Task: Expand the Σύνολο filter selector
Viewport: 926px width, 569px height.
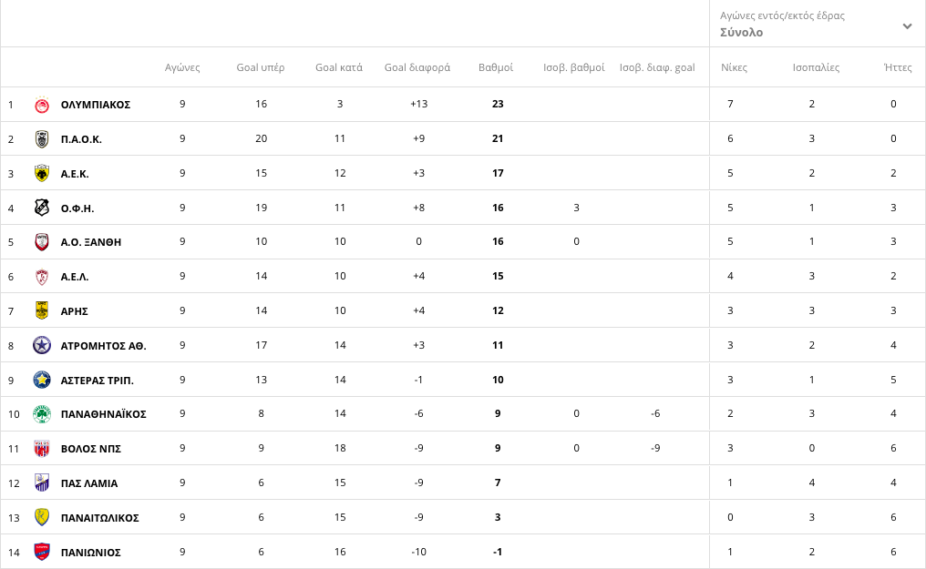Action: (x=818, y=24)
